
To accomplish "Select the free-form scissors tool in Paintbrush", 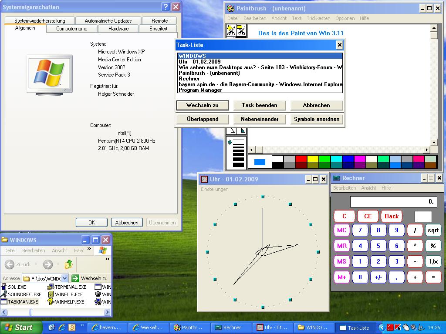I will [231, 30].
